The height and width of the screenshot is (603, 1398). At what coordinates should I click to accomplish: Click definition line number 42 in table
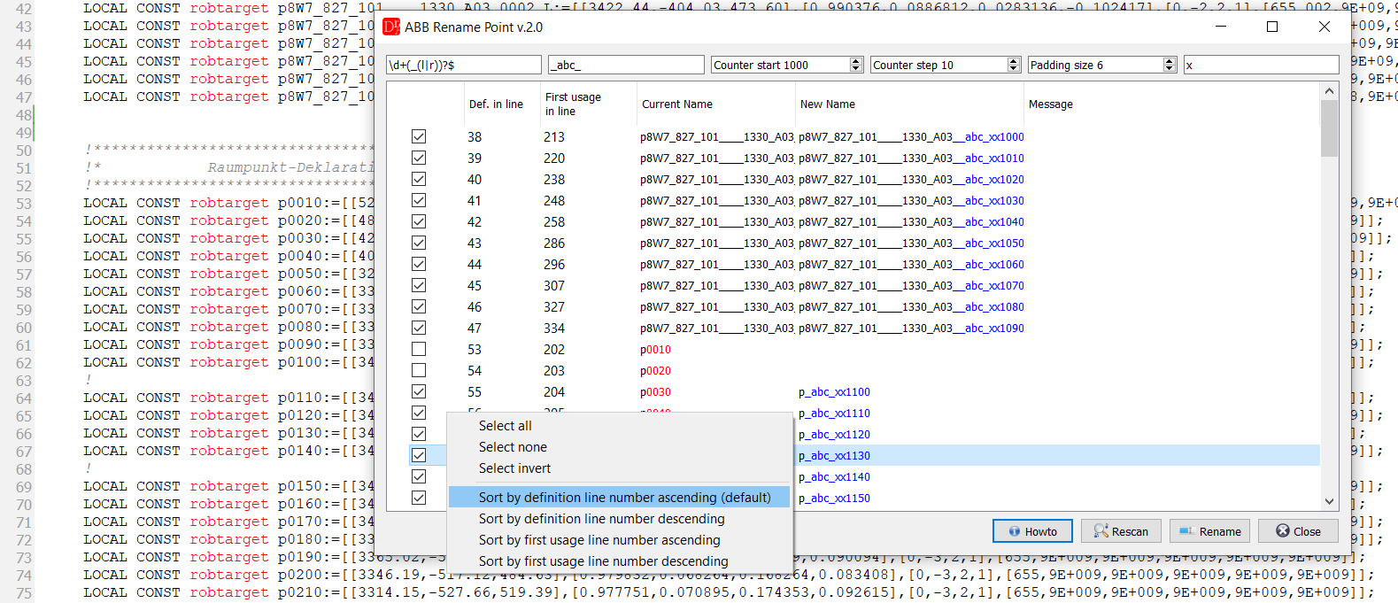(x=475, y=222)
